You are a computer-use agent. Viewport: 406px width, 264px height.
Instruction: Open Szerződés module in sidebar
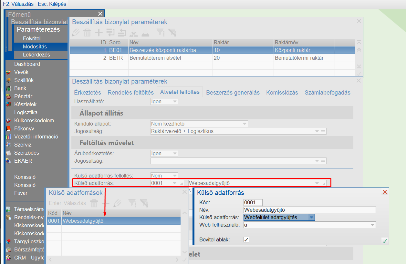26,153
